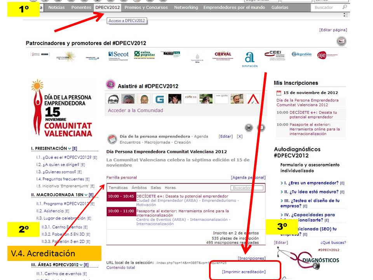The height and width of the screenshot is (280, 373).
Task: Switch to the Temáticas filter tab
Action: (x=118, y=188)
